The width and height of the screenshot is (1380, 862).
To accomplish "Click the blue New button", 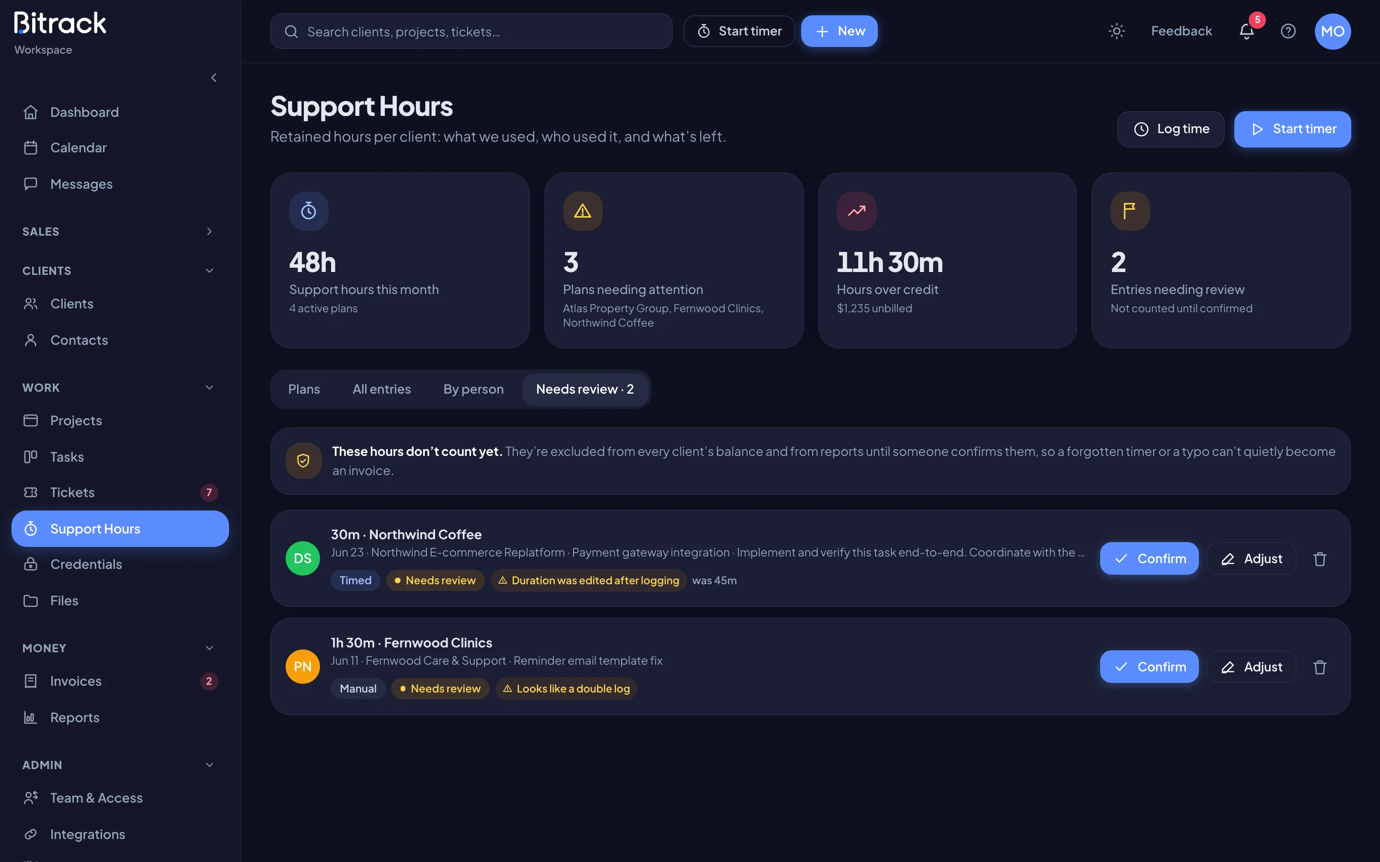I will 839,31.
